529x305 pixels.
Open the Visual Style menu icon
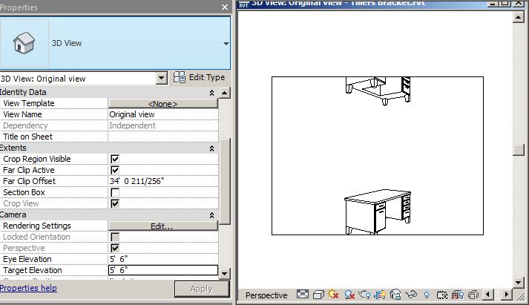click(x=318, y=295)
